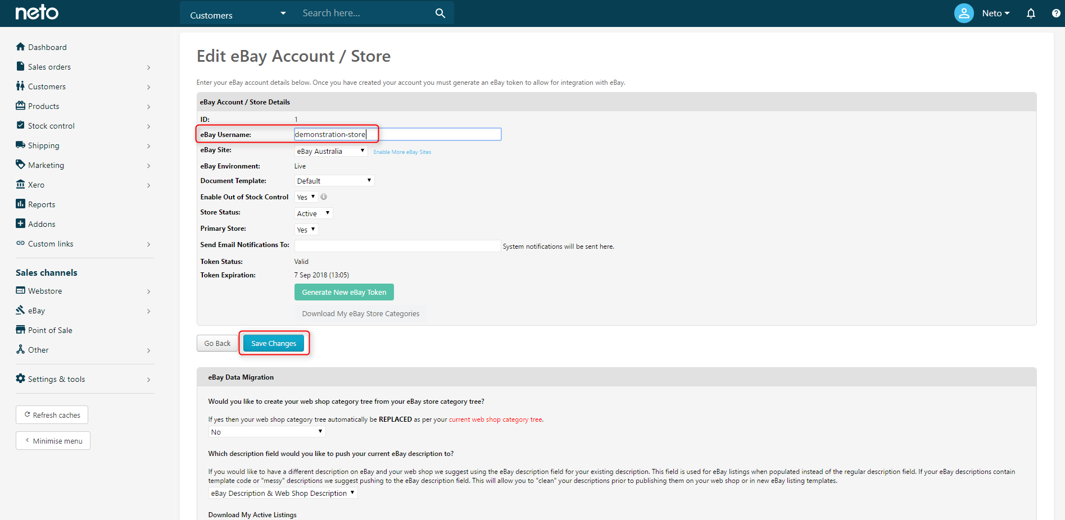Open the Store Status dropdown

pyautogui.click(x=314, y=213)
